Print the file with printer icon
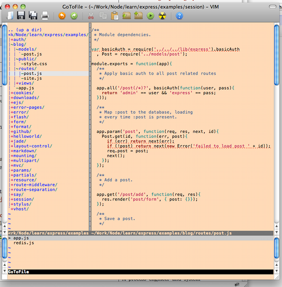The height and width of the screenshot is (287, 282). [45, 16]
